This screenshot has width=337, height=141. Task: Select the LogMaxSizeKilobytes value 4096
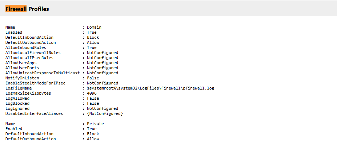point(92,94)
